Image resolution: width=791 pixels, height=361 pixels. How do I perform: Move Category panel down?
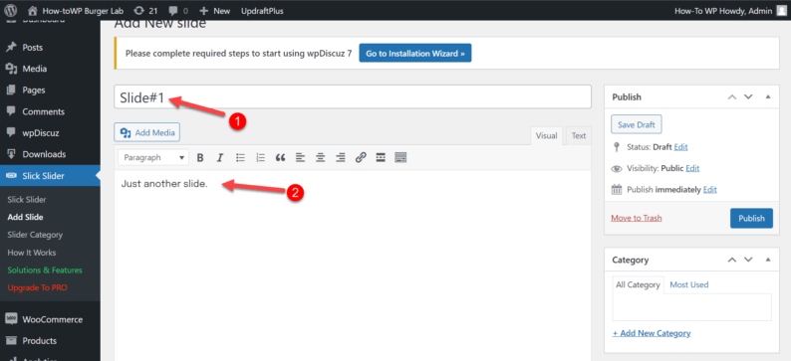pyautogui.click(x=748, y=260)
